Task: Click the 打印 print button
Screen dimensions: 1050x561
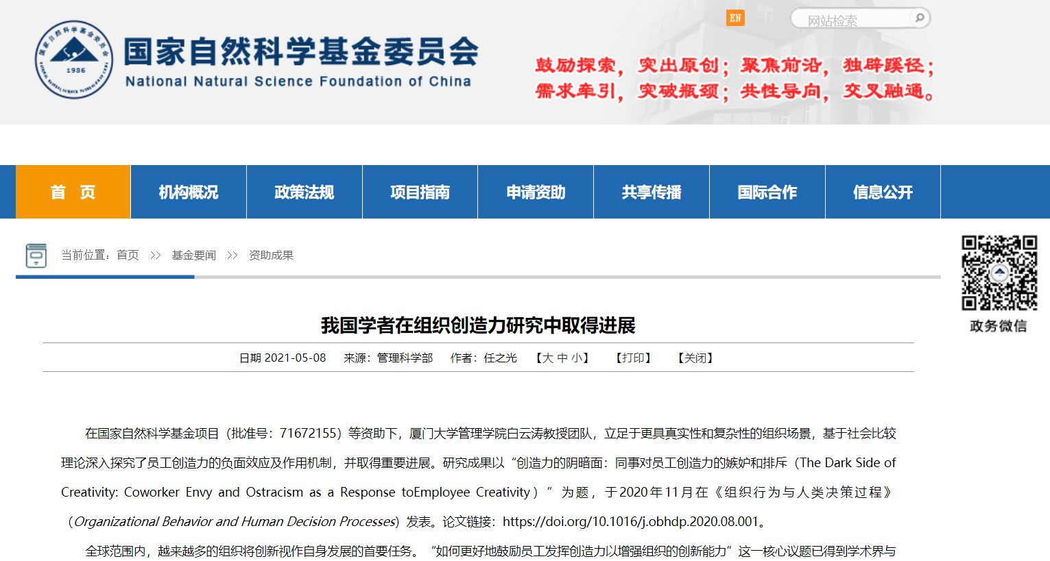Action: click(x=633, y=358)
